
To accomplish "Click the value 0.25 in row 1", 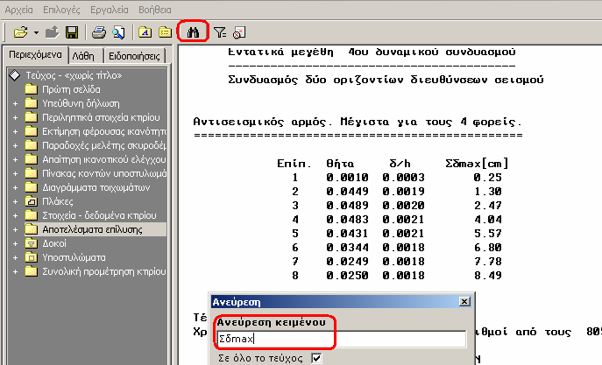I will coord(488,178).
